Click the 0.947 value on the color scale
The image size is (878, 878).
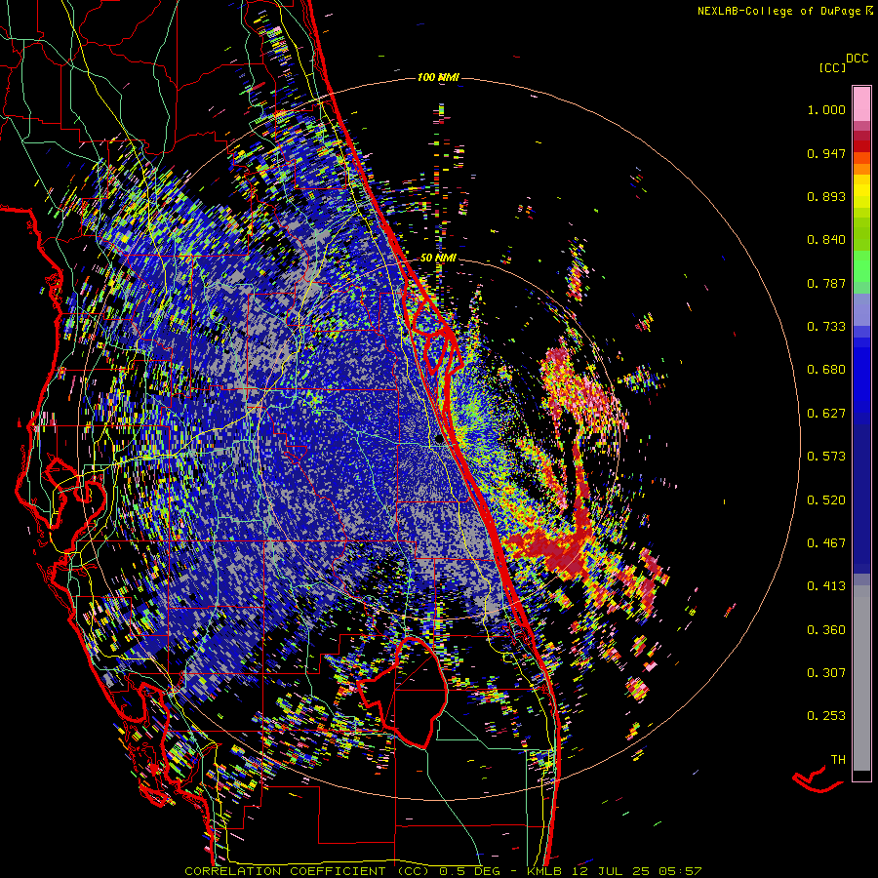tap(826, 153)
